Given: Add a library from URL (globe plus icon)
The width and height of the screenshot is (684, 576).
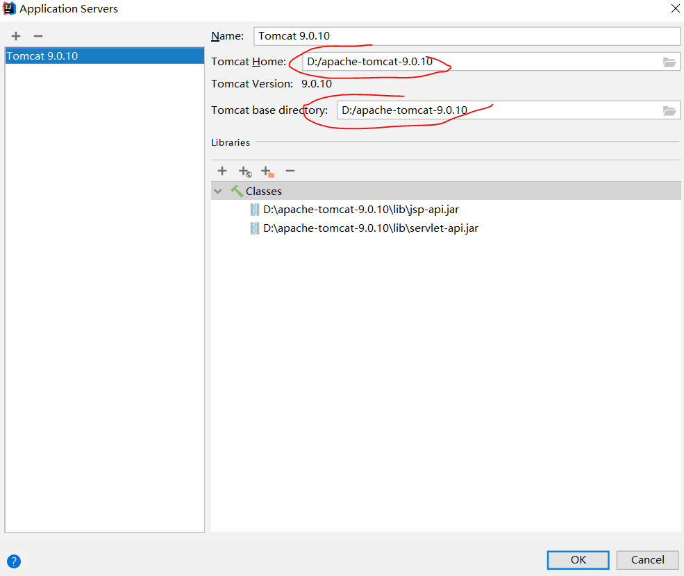Looking at the screenshot, I should [x=245, y=171].
